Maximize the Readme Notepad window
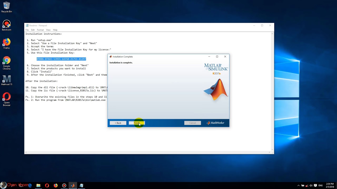337x189 pixels. coord(262,25)
